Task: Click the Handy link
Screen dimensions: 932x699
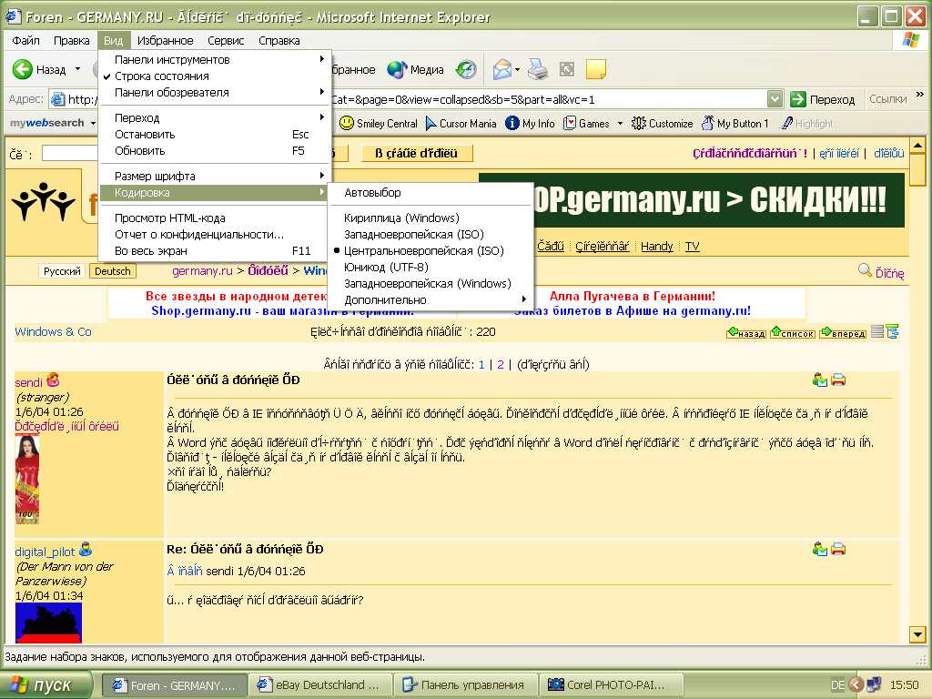Action: pos(657,246)
